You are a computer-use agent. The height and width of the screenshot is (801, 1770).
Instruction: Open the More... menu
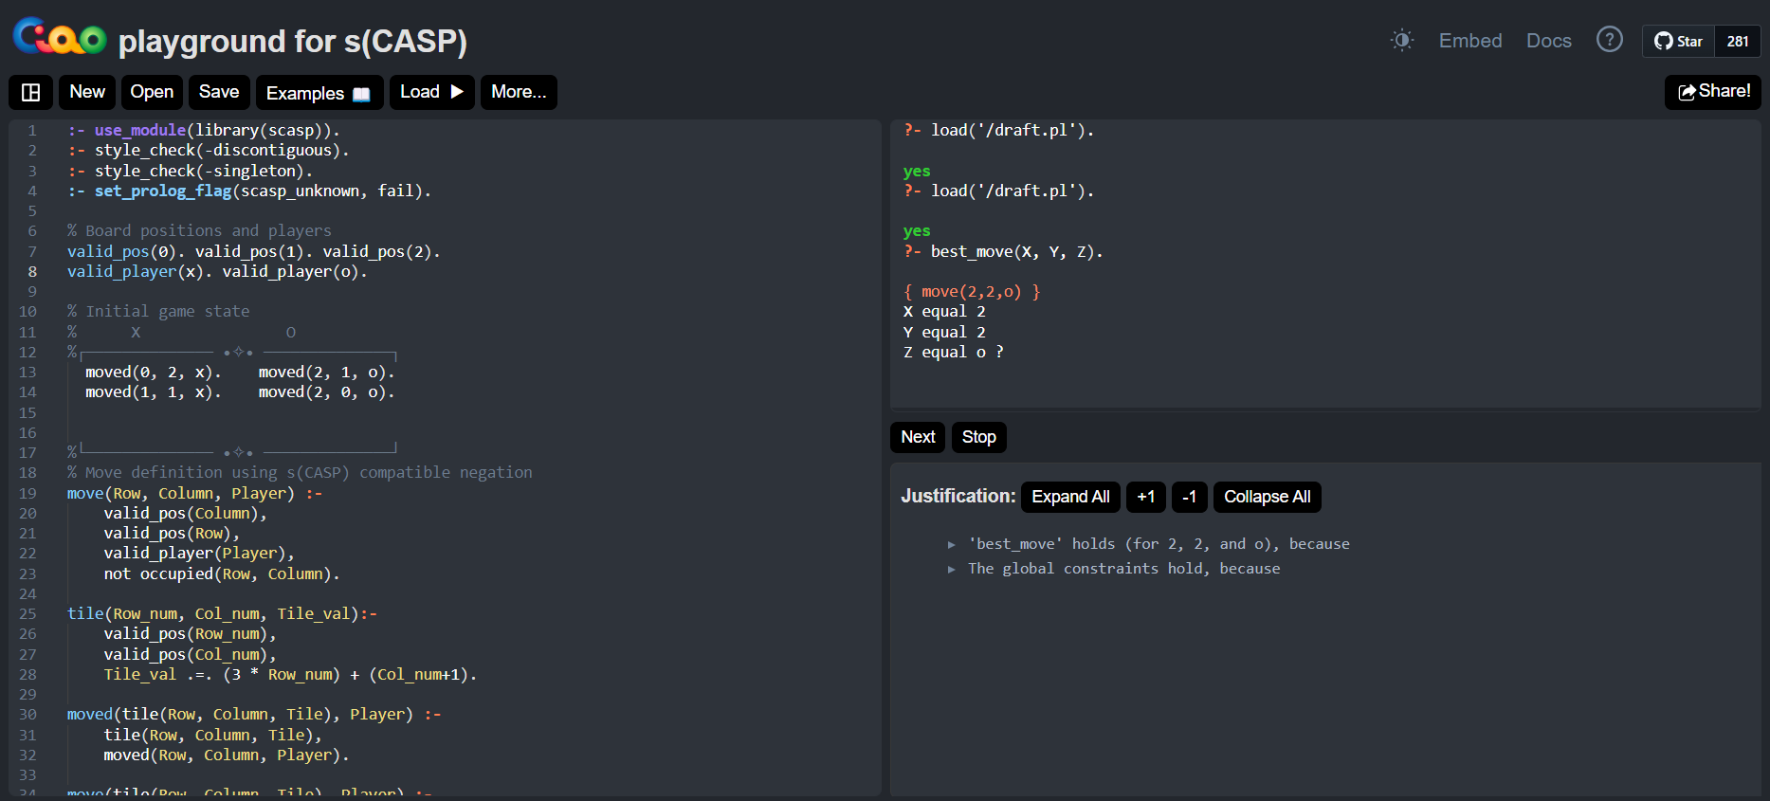[518, 92]
